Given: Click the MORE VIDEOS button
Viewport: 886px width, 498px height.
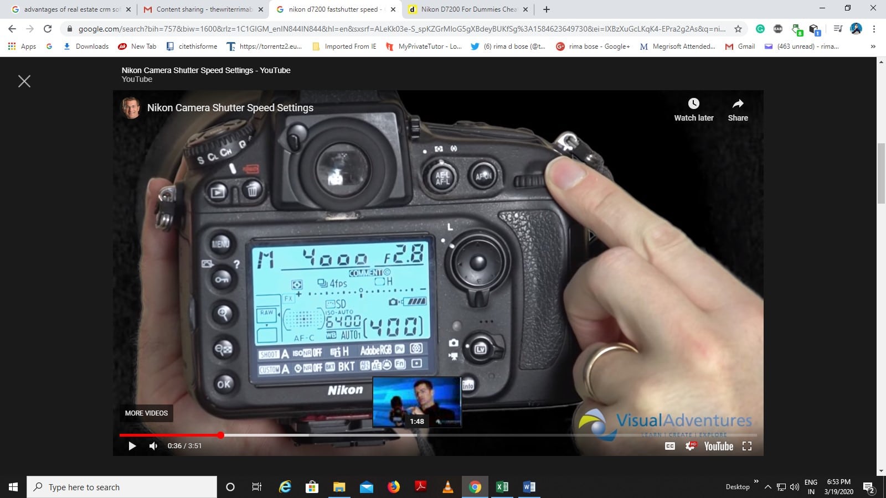Looking at the screenshot, I should pos(146,413).
